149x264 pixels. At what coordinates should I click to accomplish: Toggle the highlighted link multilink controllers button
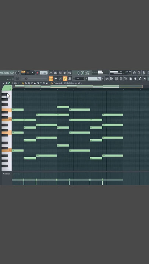(x=65, y=78)
